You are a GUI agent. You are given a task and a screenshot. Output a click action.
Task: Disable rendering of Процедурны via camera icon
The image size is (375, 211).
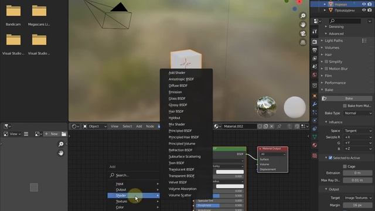coord(370,11)
